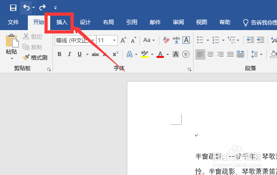277x175 pixels.
Task: Open the wén phonetic guide tool
Action: click(176, 40)
